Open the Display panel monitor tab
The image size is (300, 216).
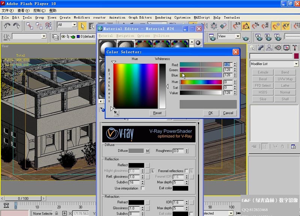coord(286,48)
